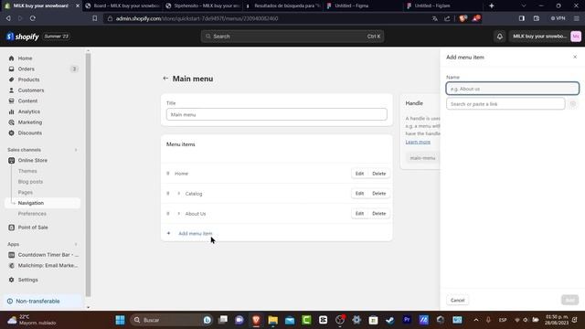The image size is (585, 329).
Task: Toggle the browser VPN button
Action: (x=558, y=18)
